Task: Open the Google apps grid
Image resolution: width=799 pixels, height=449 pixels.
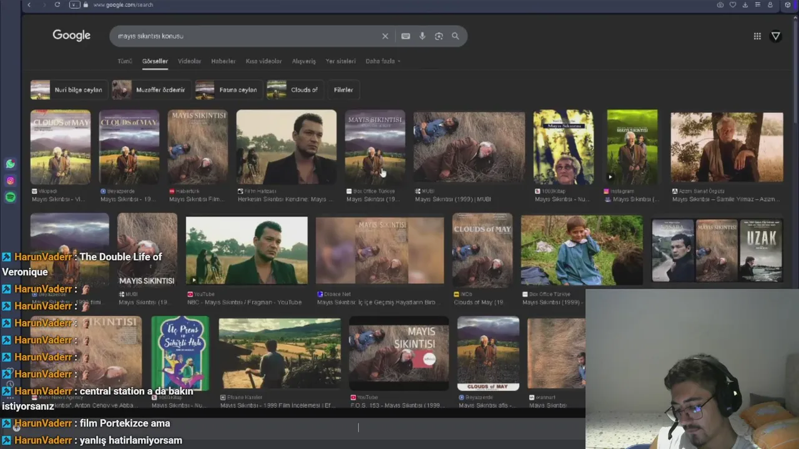Action: coord(757,36)
